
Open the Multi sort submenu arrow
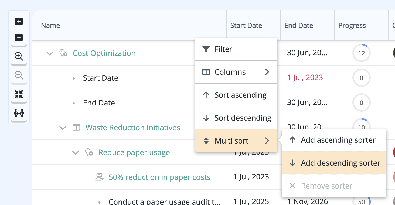(x=267, y=141)
